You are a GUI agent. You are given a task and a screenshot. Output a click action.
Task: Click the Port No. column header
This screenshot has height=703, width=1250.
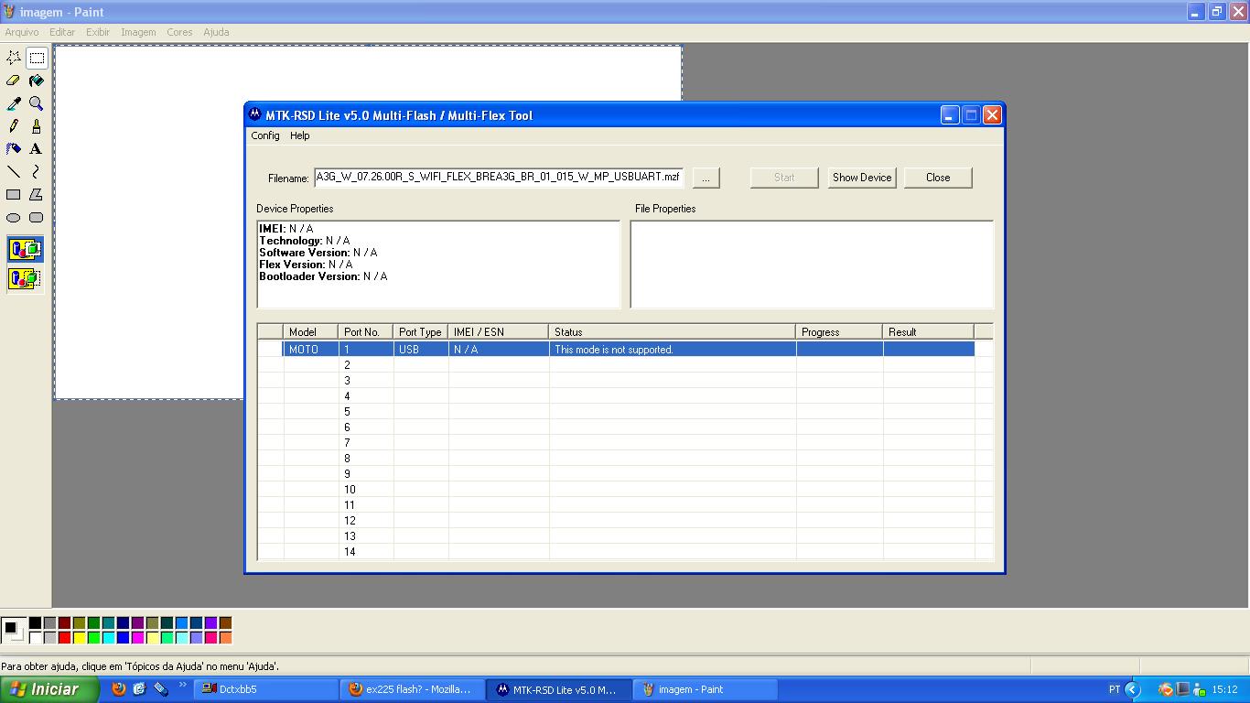pos(366,331)
